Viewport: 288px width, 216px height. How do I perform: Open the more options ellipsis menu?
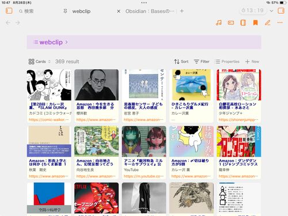[280, 22]
